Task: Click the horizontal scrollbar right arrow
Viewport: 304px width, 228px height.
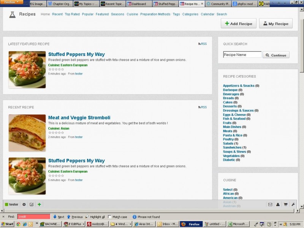Action: [298, 211]
